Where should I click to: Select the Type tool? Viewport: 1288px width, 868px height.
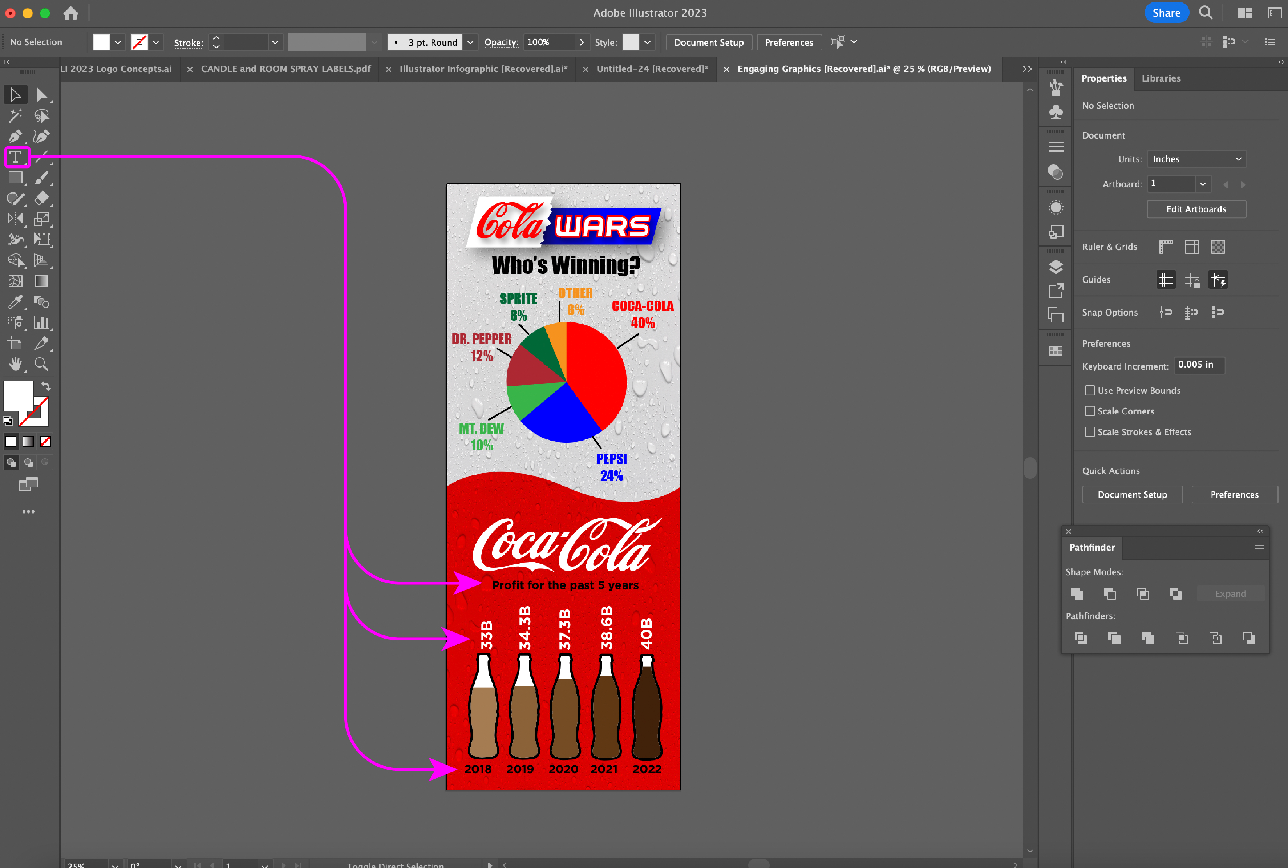click(x=16, y=157)
